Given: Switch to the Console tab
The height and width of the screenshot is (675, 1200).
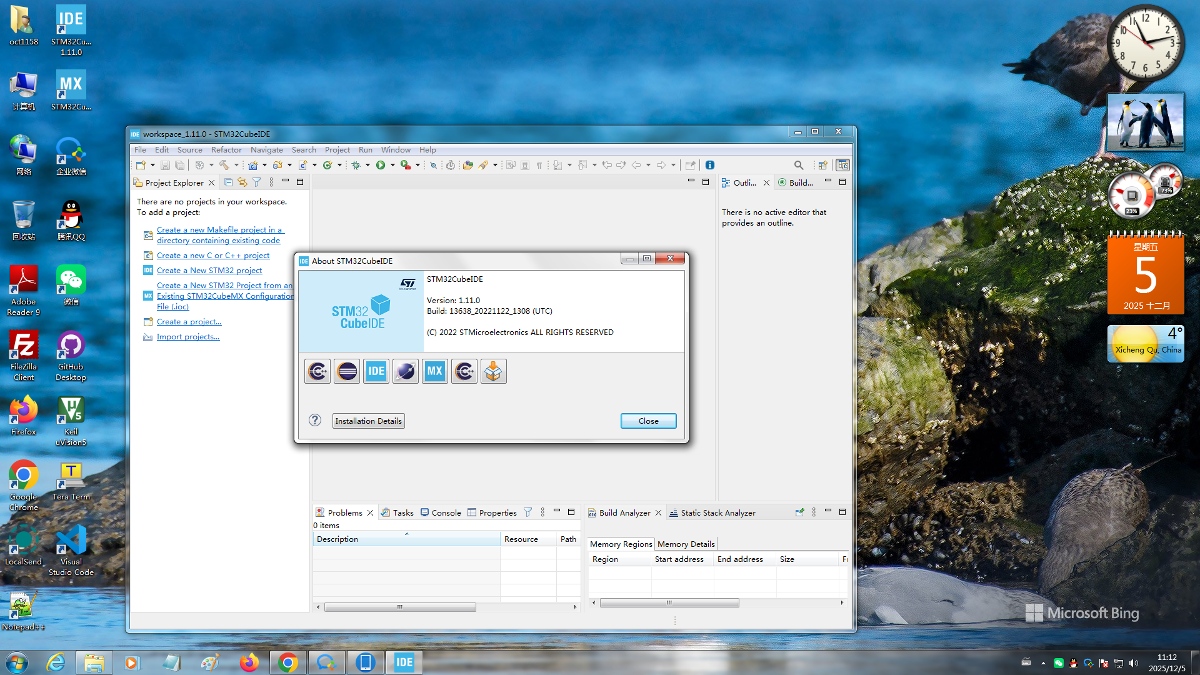Looking at the screenshot, I should [441, 512].
